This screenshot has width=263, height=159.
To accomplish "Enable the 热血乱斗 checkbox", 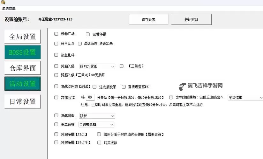I will click(x=56, y=55).
